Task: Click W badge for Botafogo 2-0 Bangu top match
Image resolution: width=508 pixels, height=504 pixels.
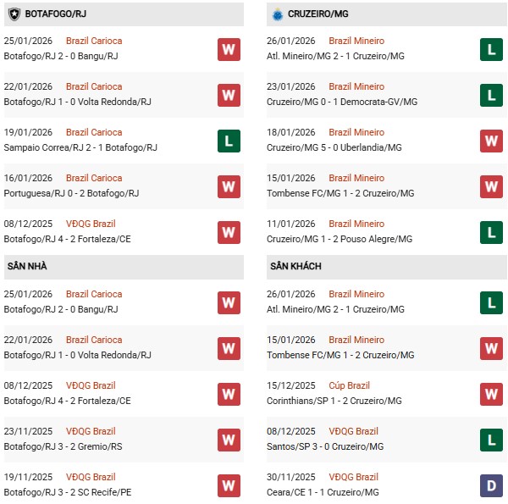Action: click(229, 49)
